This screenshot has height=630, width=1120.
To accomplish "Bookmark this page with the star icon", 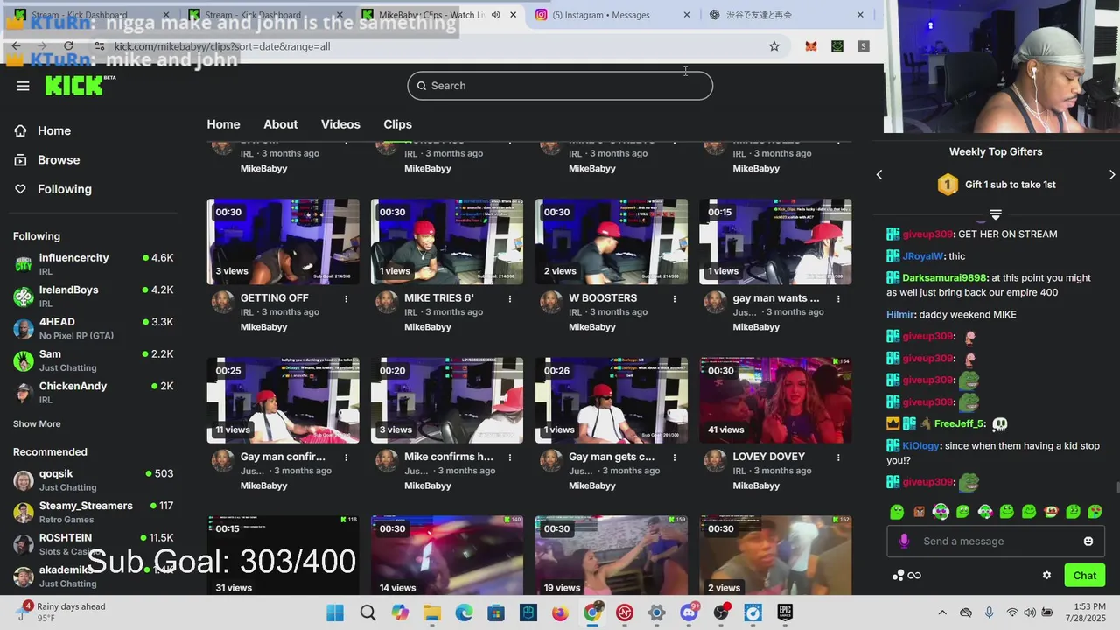I will pyautogui.click(x=774, y=46).
